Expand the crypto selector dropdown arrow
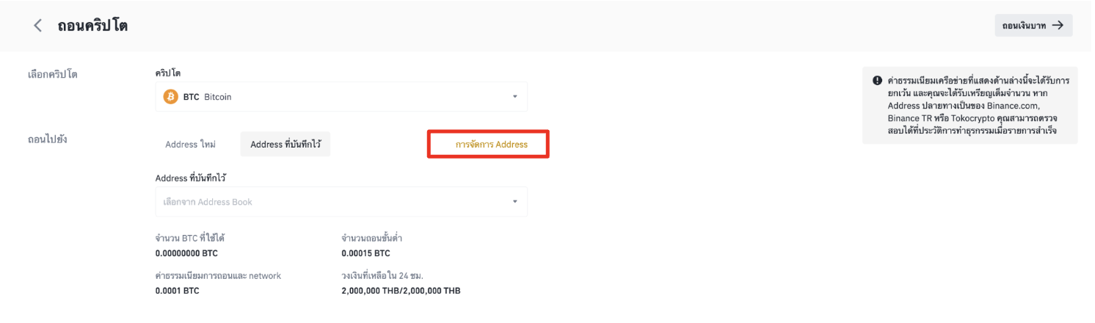This screenshot has width=1095, height=323. (x=514, y=96)
